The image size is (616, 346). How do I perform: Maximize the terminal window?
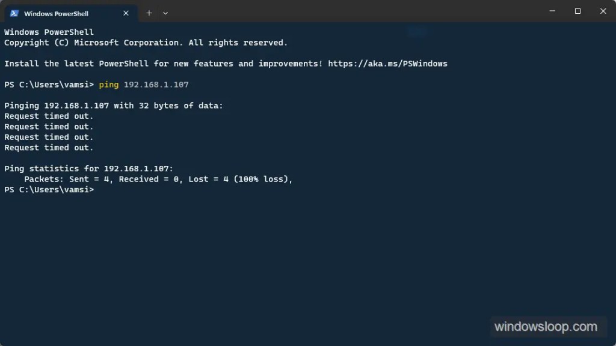[x=577, y=11]
